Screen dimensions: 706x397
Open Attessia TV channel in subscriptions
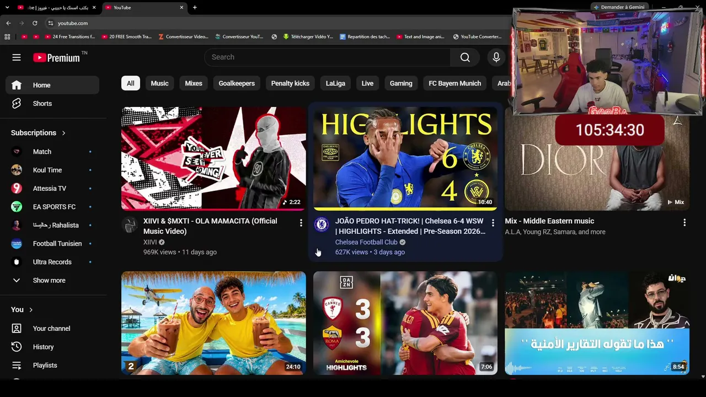[x=54, y=189]
